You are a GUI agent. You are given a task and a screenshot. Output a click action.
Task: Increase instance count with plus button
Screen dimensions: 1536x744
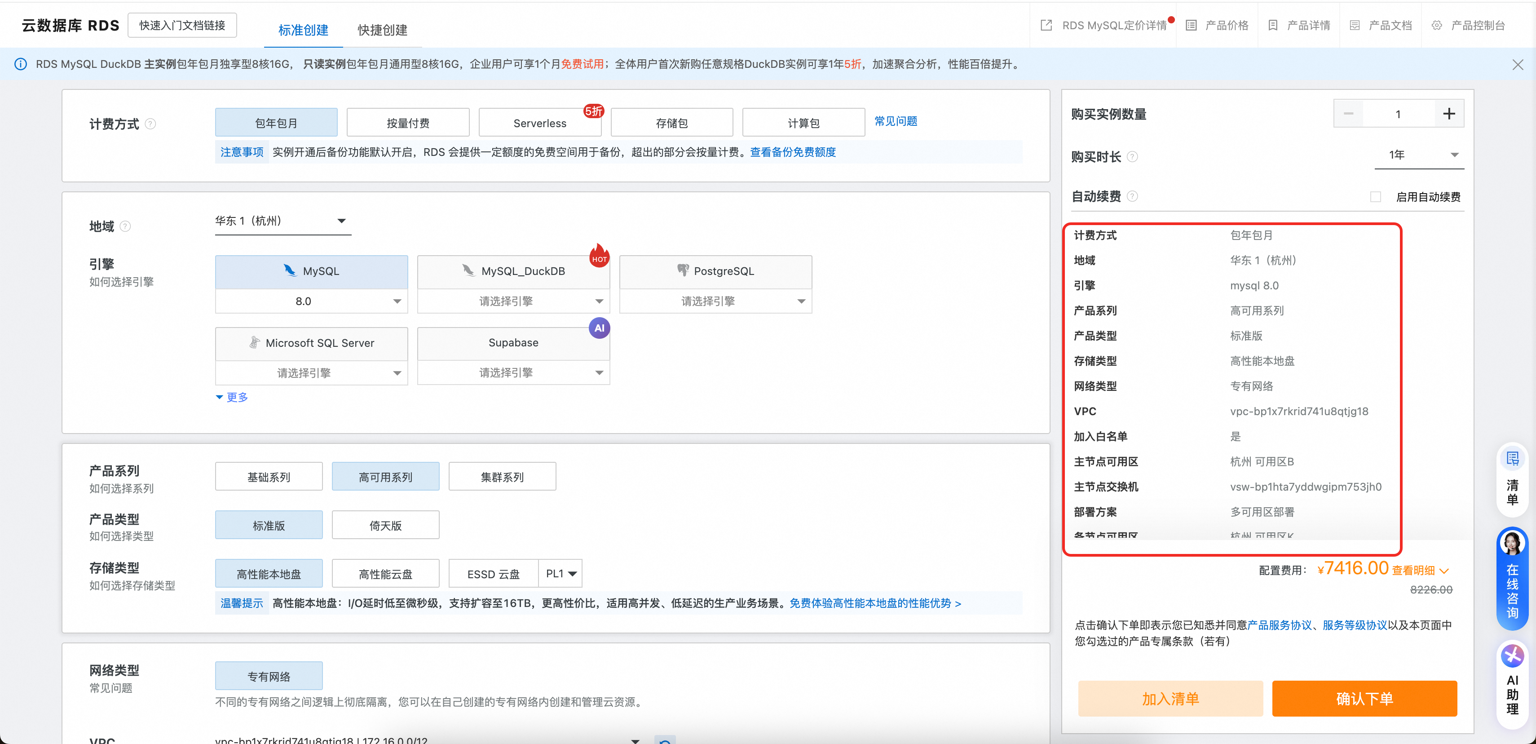[1449, 113]
